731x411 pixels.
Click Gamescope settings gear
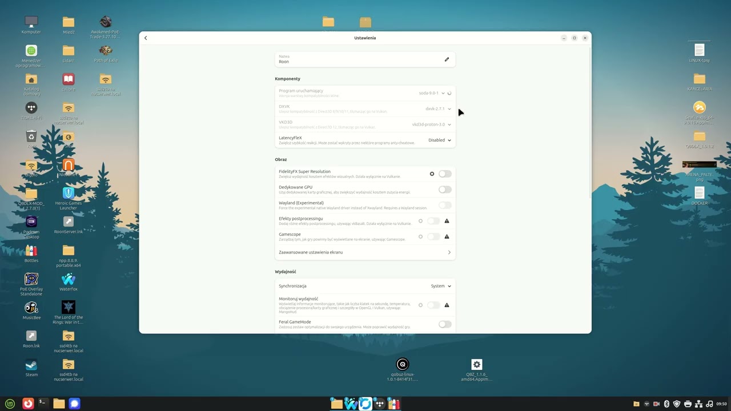coord(421,236)
